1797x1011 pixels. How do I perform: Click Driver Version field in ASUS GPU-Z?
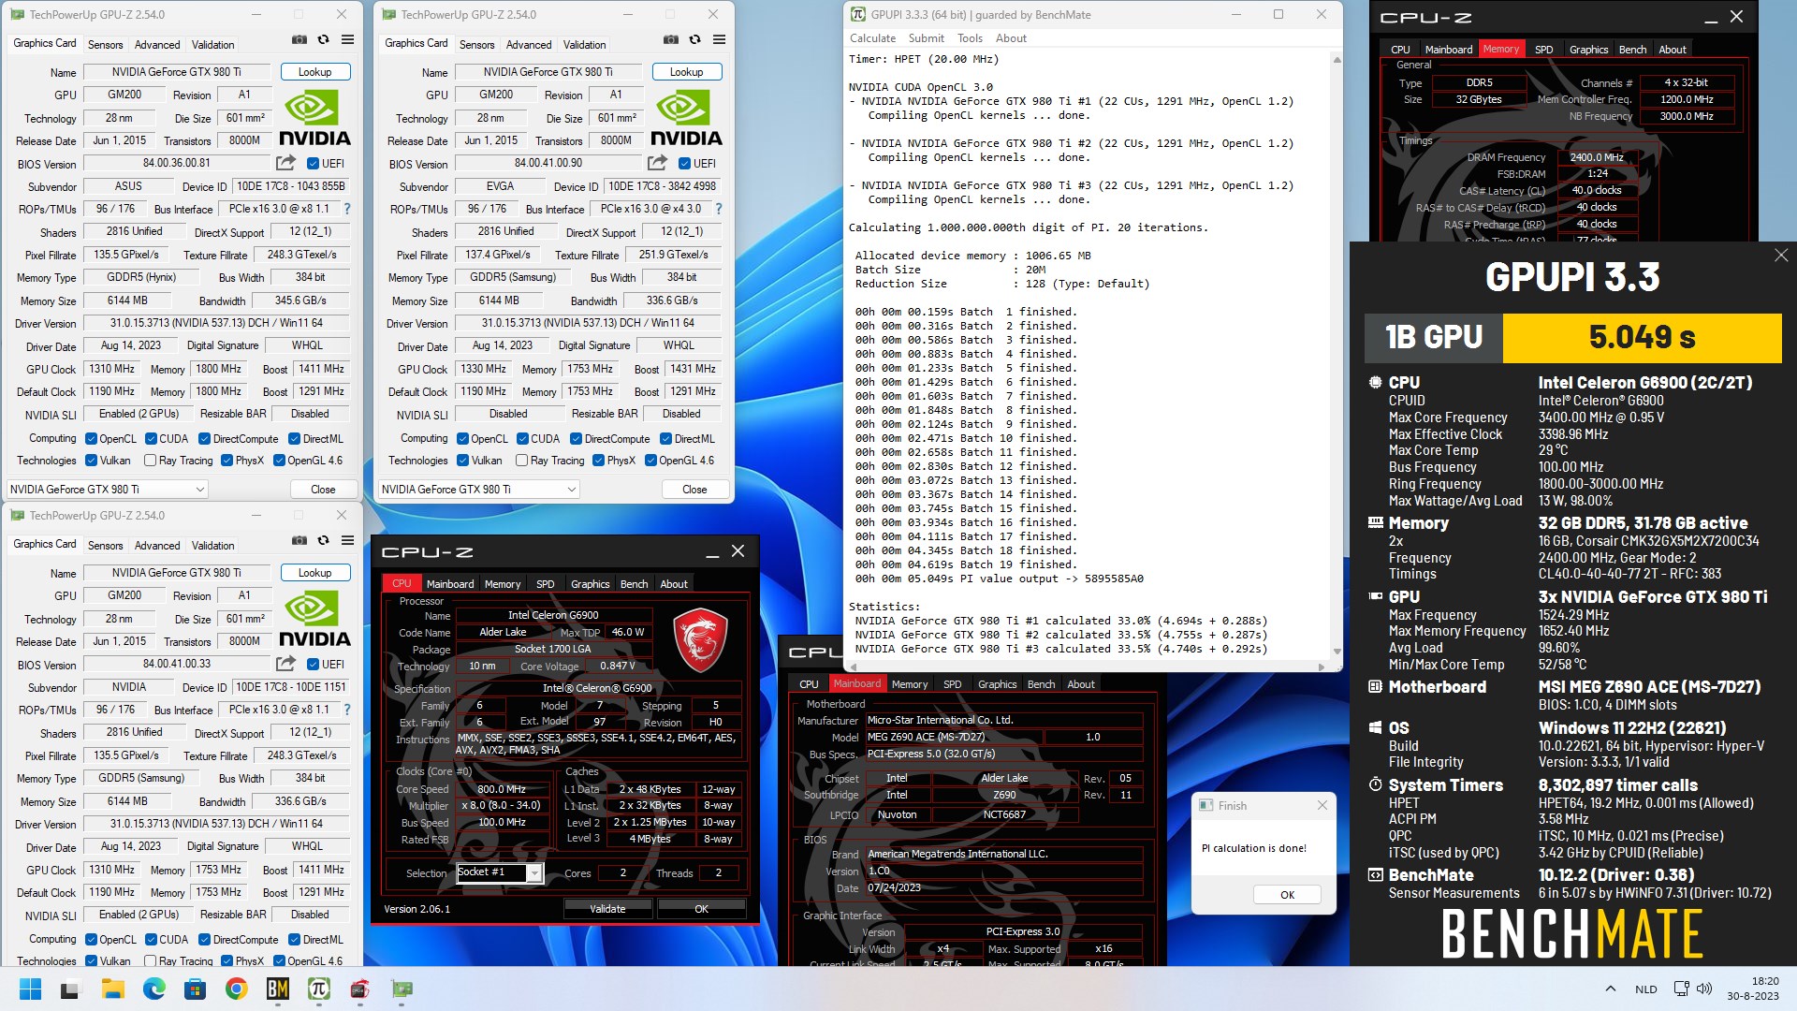point(216,324)
